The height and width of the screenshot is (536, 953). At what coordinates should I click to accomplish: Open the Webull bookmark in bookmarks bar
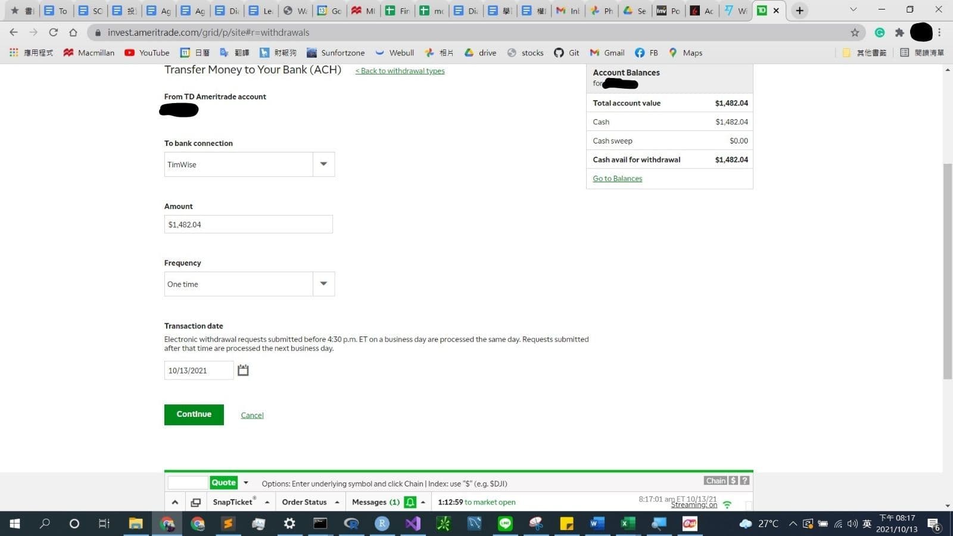[394, 53]
